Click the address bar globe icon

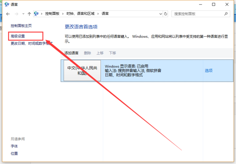36,14
